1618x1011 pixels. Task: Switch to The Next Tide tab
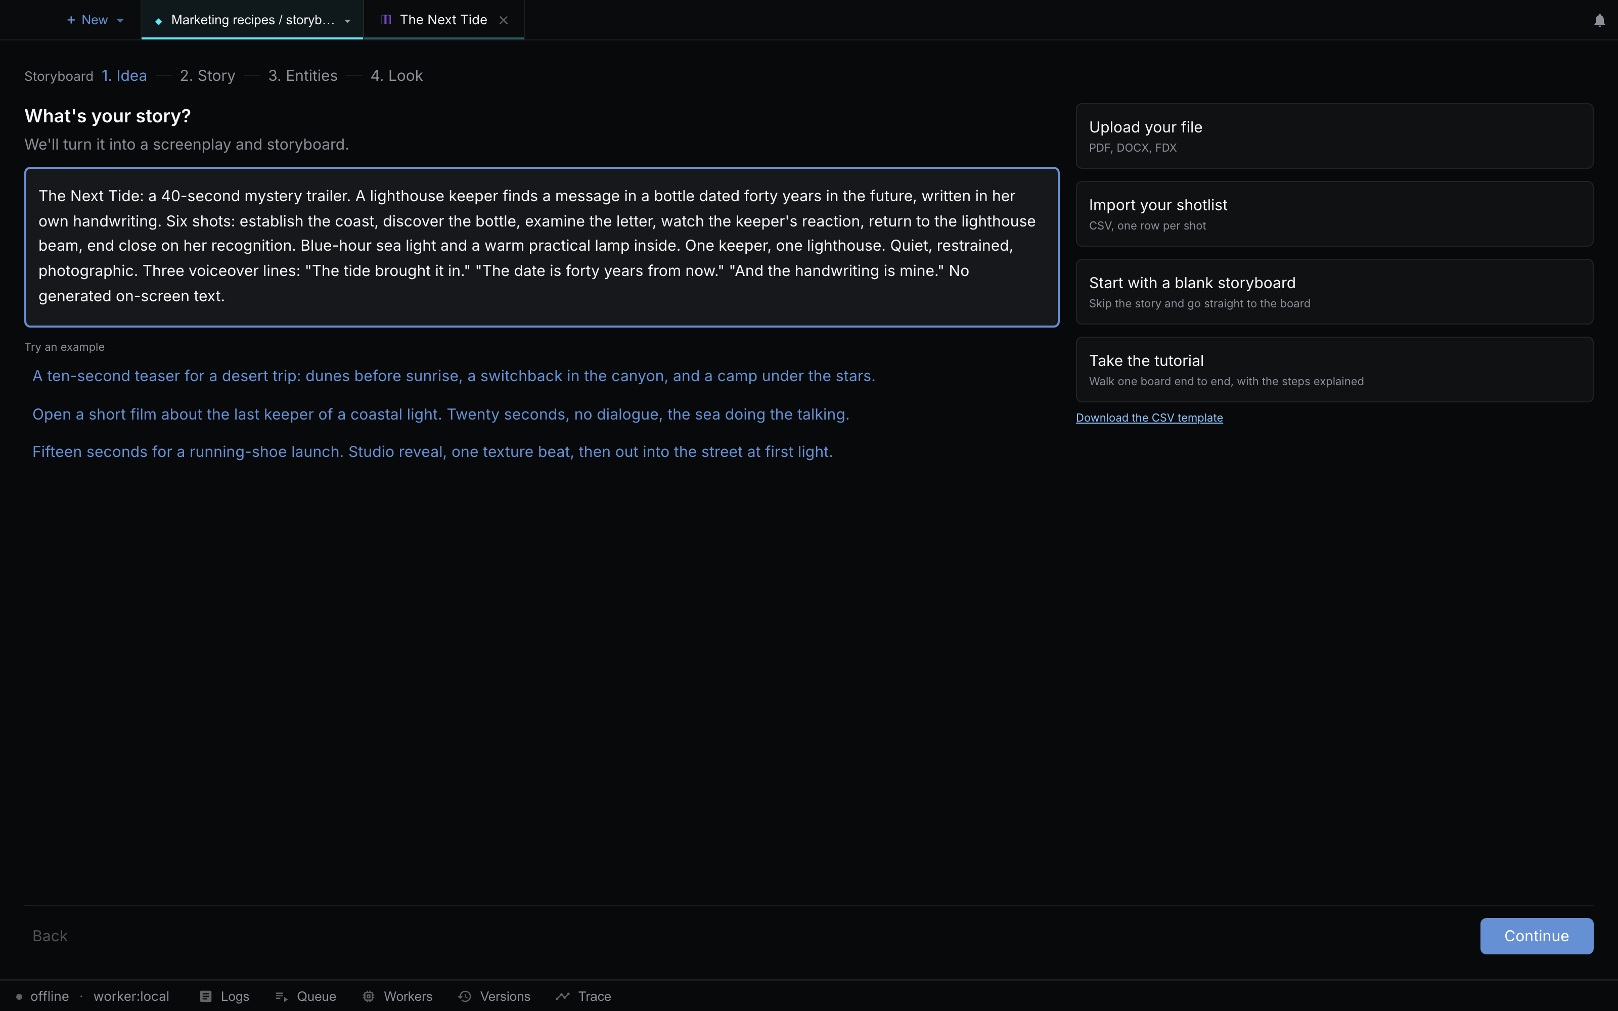(x=443, y=20)
